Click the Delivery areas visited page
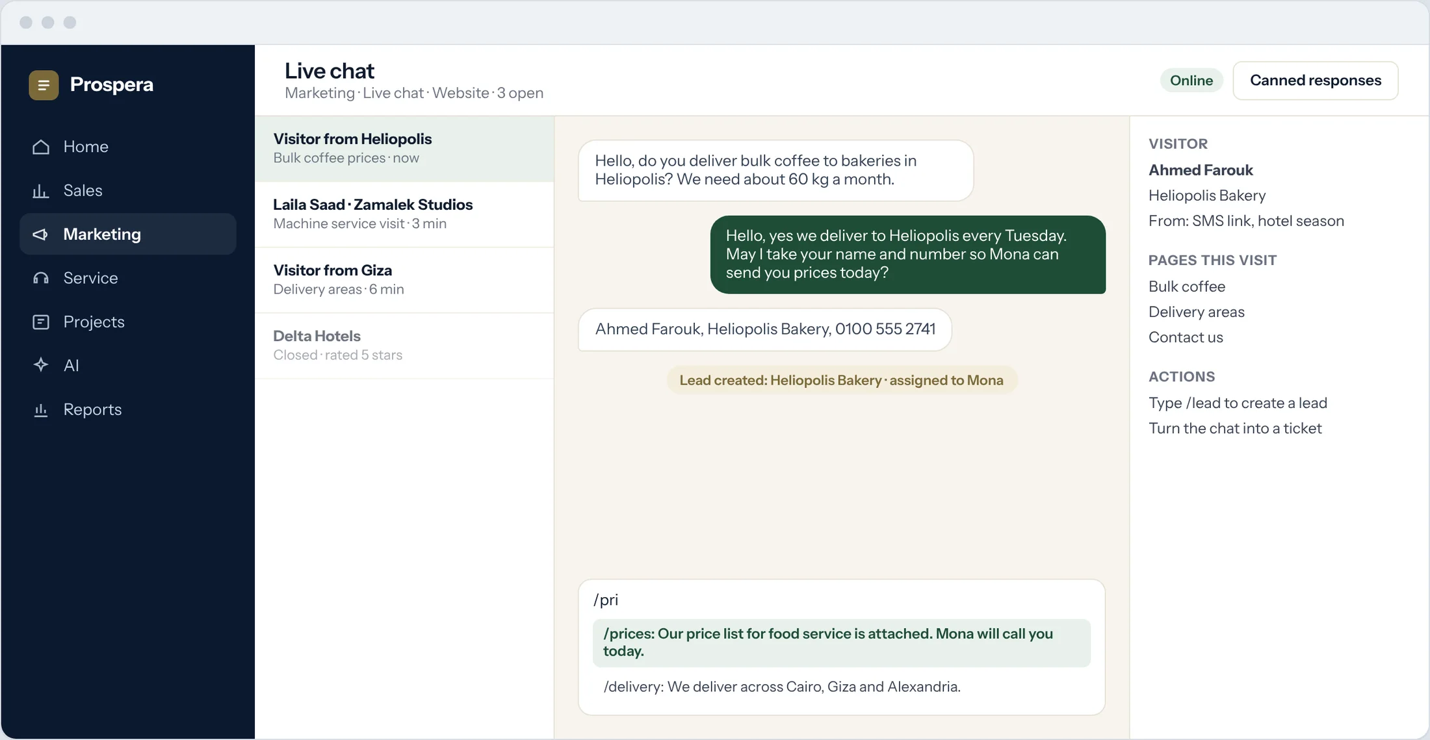Image resolution: width=1430 pixels, height=740 pixels. coord(1196,312)
